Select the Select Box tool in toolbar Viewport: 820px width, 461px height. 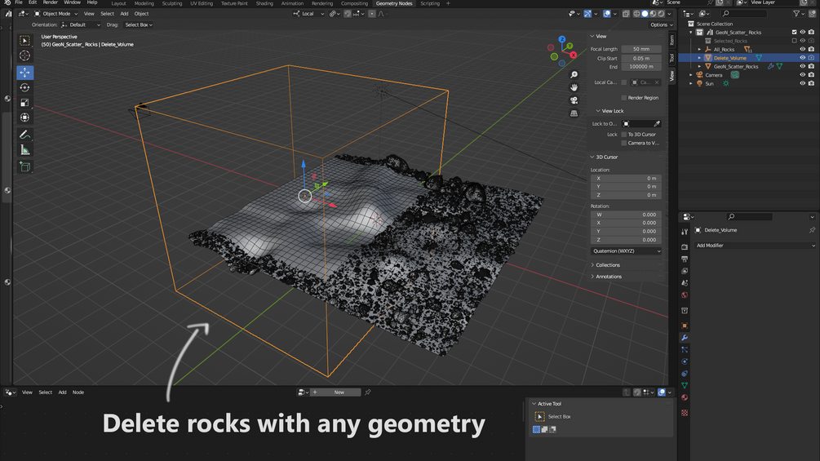coord(24,41)
